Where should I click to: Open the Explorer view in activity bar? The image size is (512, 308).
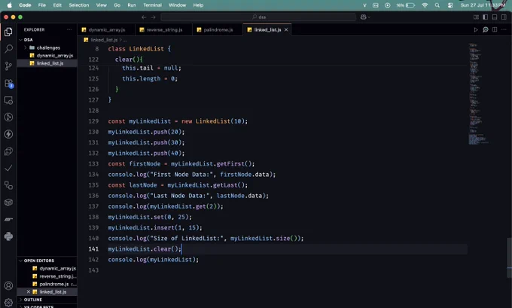click(x=8, y=32)
